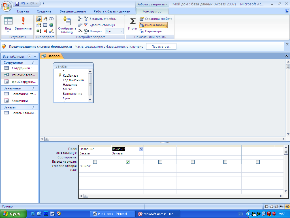Click Internet Explorer icon in quick launch
290x218 pixels.
[33, 214]
